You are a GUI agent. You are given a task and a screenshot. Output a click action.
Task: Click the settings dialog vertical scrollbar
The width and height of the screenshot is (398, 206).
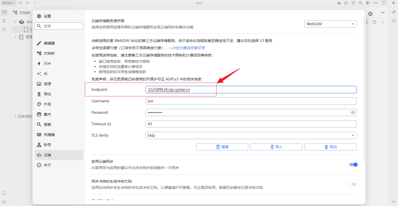click(364, 89)
